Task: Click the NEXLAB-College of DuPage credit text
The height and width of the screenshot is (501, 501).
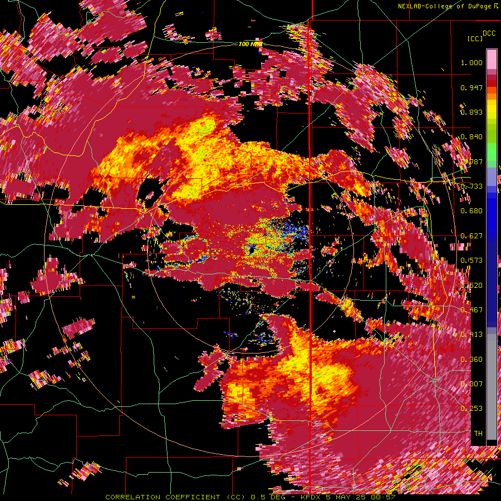Action: click(x=445, y=6)
